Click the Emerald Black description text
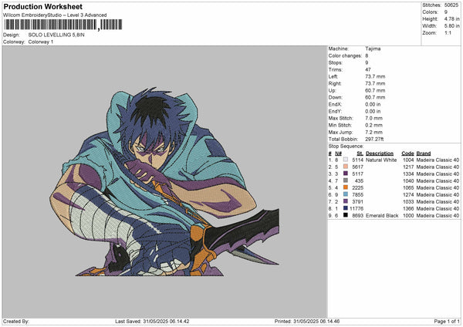 tap(382, 215)
